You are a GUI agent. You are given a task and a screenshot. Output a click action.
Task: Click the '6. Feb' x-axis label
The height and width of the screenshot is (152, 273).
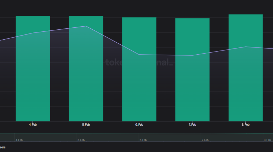139,125
